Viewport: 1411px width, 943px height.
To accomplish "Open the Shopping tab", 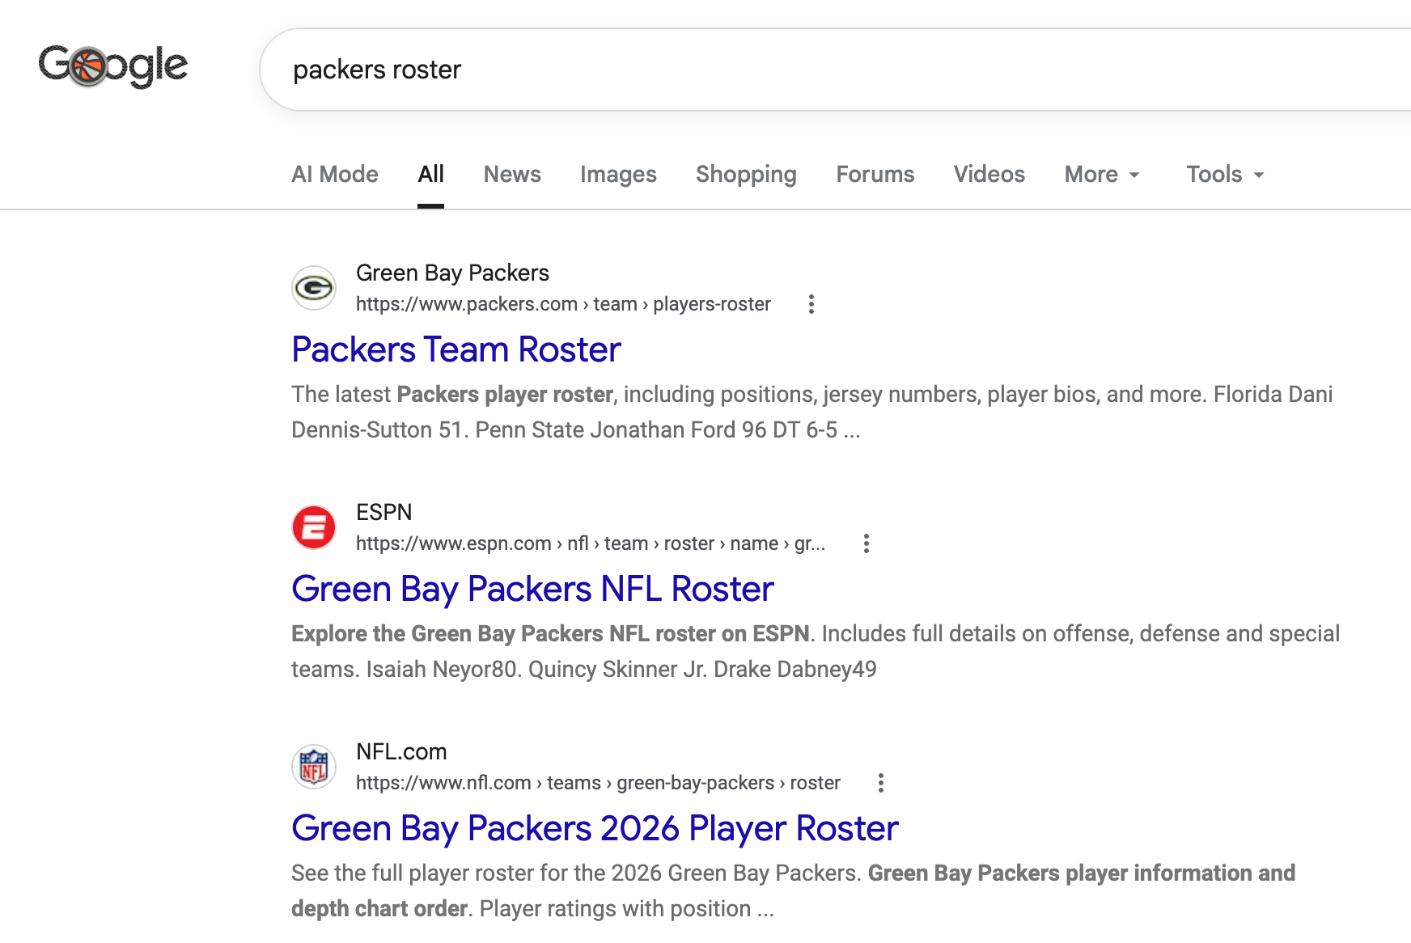I will point(746,174).
